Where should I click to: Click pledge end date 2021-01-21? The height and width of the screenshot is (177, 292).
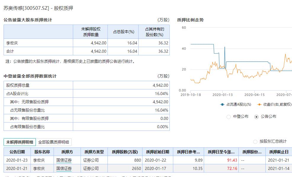click(278, 160)
